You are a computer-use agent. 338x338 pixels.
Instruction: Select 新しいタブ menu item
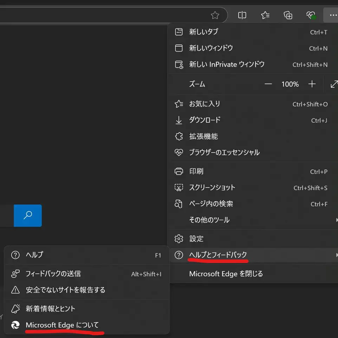[x=253, y=32]
